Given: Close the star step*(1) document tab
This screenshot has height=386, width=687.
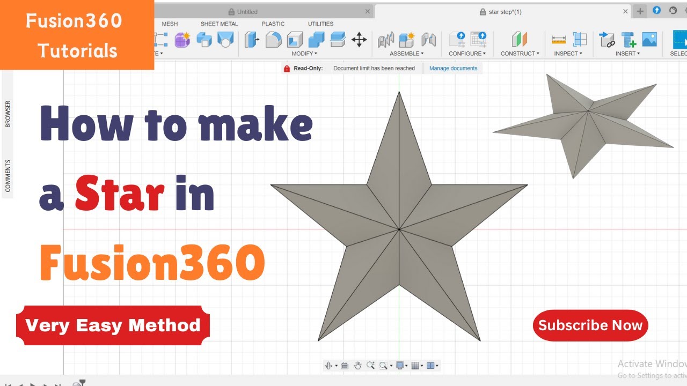Looking at the screenshot, I should pos(625,11).
